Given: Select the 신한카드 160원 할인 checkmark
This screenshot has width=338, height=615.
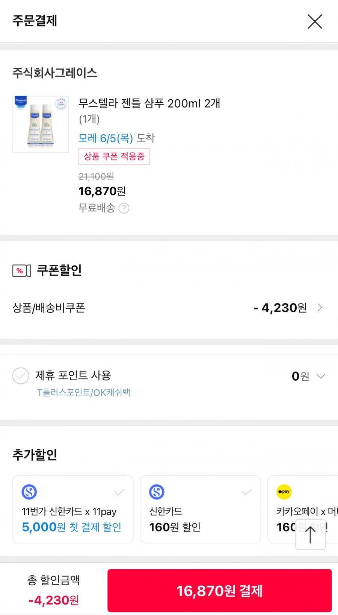Looking at the screenshot, I should (x=246, y=492).
